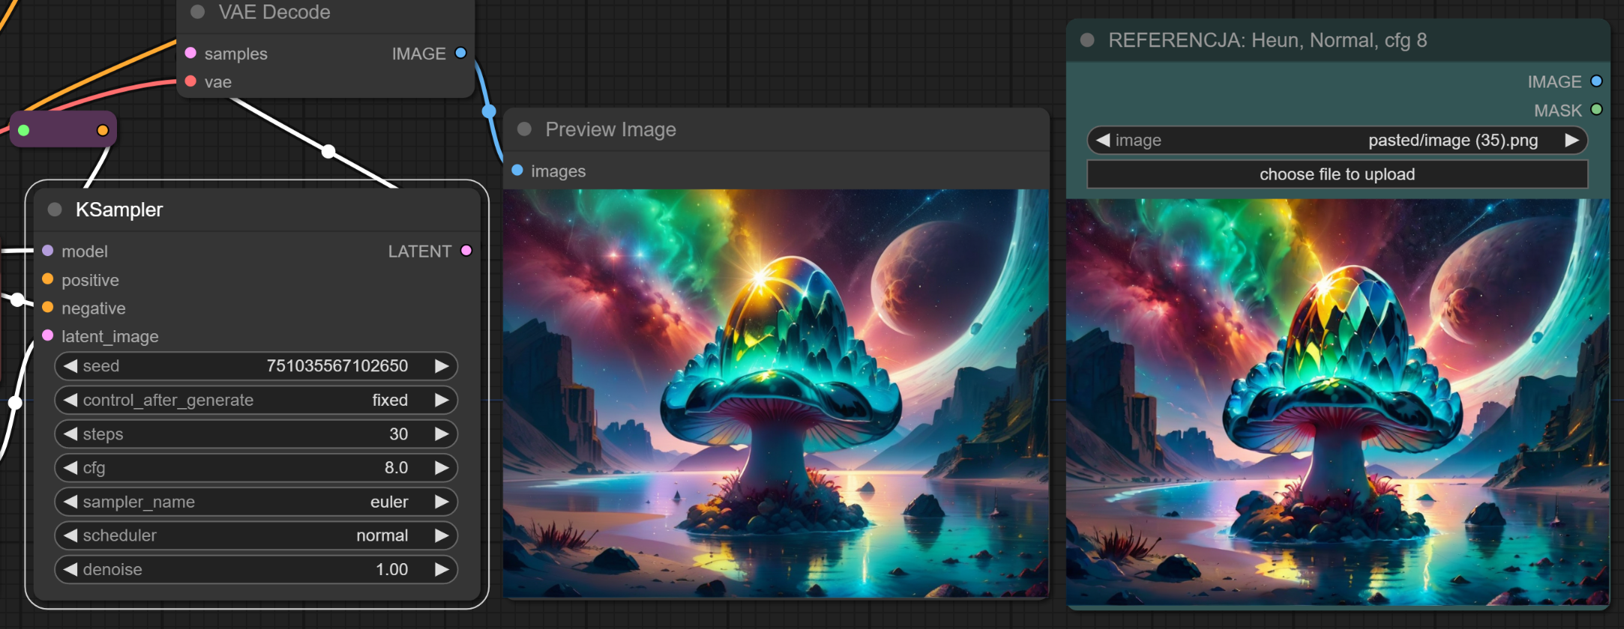
Task: Click the denoise 1.00 value field
Action: coord(255,569)
